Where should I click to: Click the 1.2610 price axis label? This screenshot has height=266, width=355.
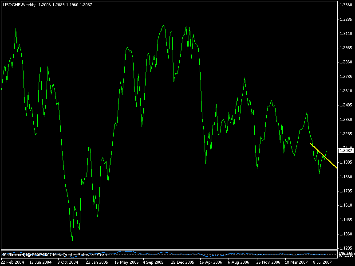point(346,91)
